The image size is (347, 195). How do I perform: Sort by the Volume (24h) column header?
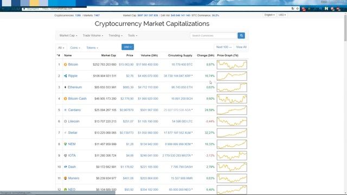pos(149,55)
